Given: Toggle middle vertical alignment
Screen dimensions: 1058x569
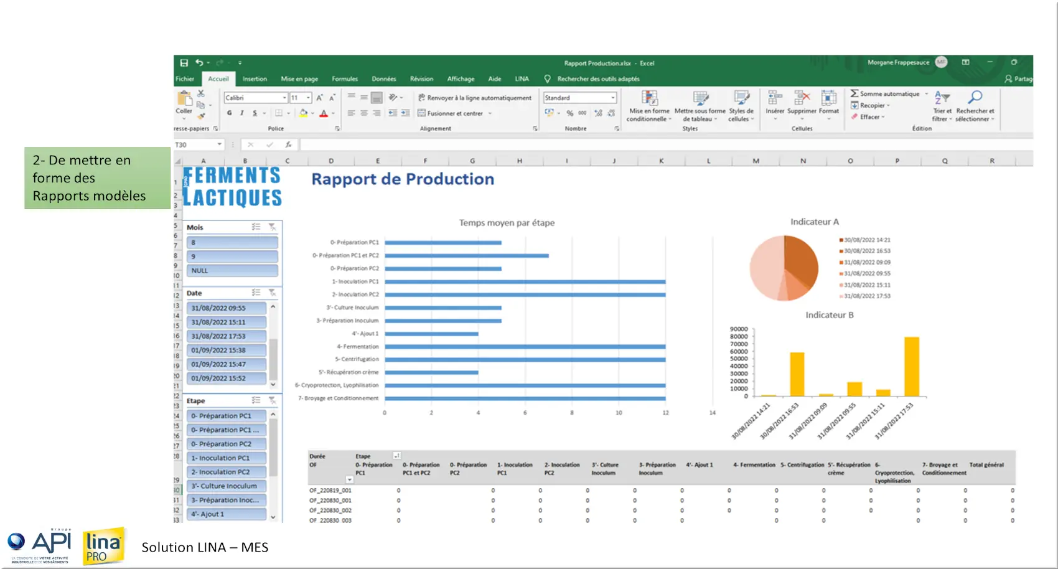Looking at the screenshot, I should (x=364, y=98).
